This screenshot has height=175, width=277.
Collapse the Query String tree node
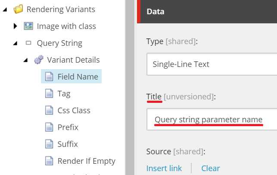point(16,43)
